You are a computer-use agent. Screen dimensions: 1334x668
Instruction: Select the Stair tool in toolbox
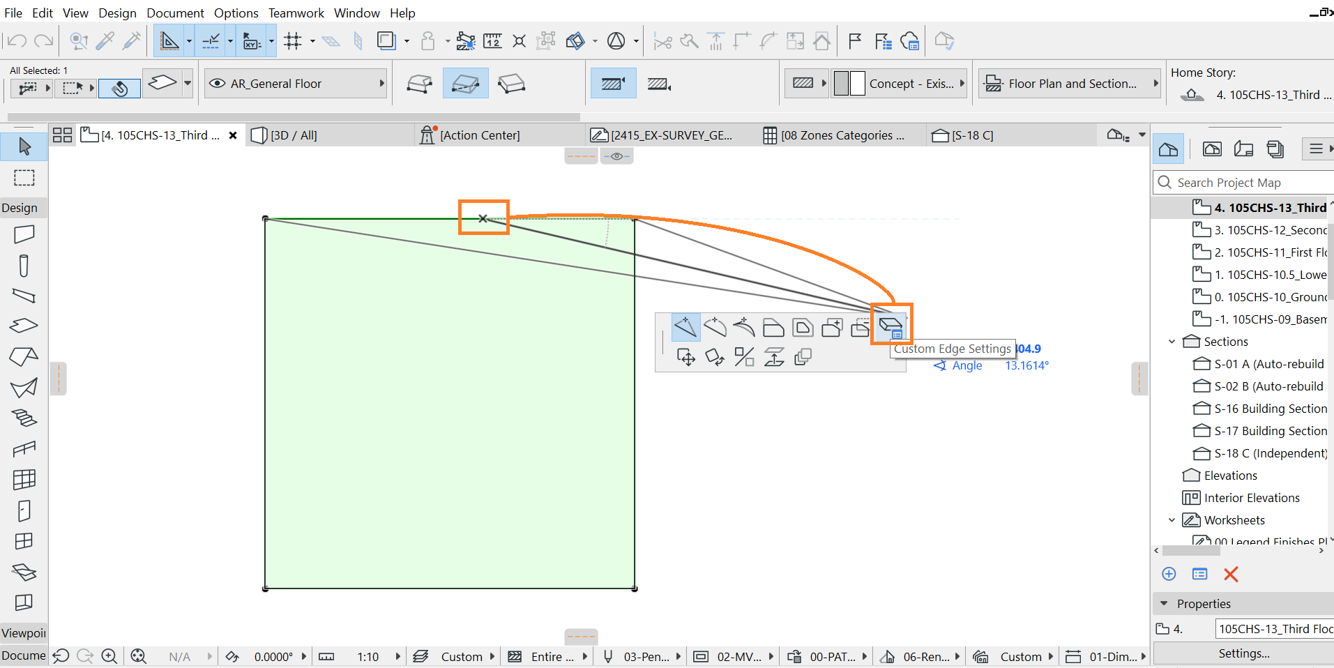click(24, 418)
